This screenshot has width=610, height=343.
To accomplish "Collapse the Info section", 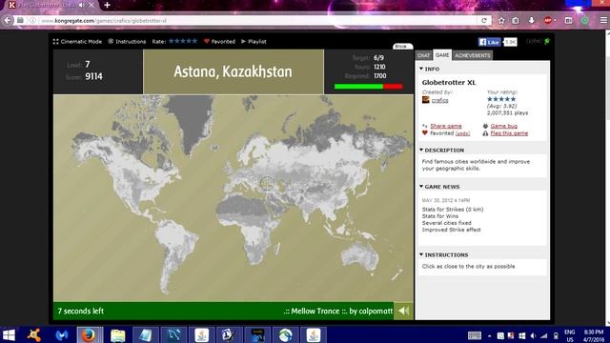I will tap(430, 69).
